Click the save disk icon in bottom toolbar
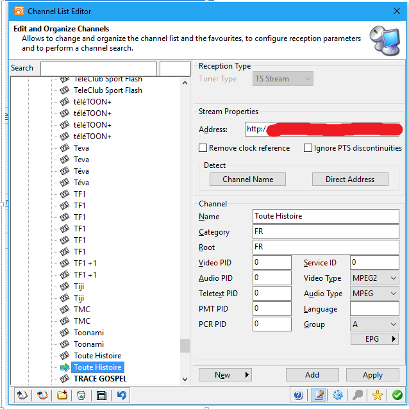 point(101,395)
